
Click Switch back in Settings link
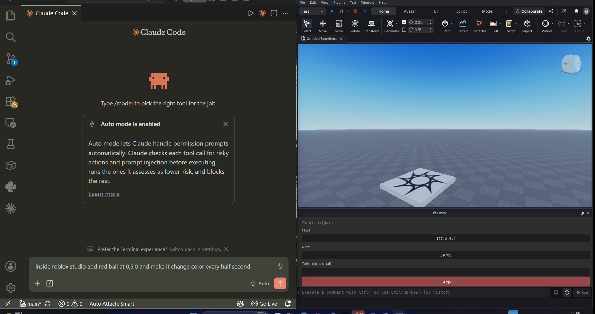pyautogui.click(x=195, y=249)
